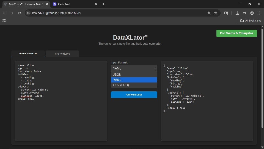Click the DataXLator heading

[130, 38]
